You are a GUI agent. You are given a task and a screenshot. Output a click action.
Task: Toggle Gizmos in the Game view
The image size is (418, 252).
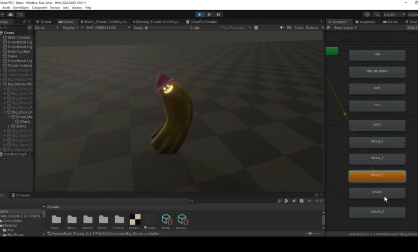(x=312, y=27)
